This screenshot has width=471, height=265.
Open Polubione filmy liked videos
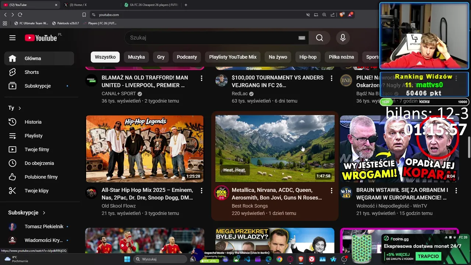pyautogui.click(x=39, y=177)
